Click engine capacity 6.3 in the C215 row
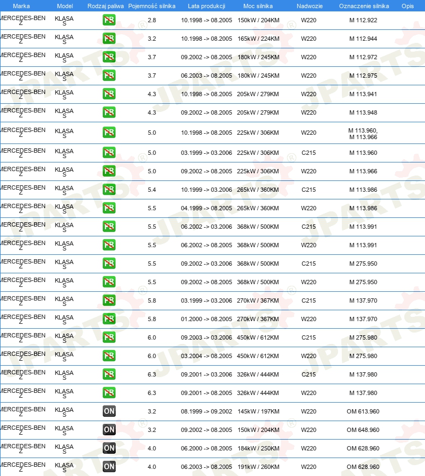The width and height of the screenshot is (425, 476). click(x=152, y=374)
